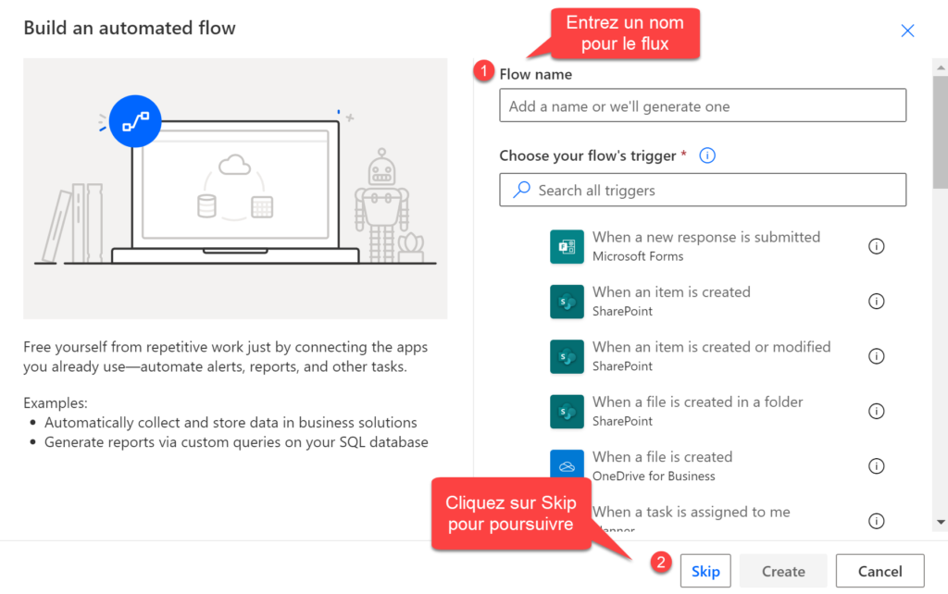Click the Create button

click(782, 570)
